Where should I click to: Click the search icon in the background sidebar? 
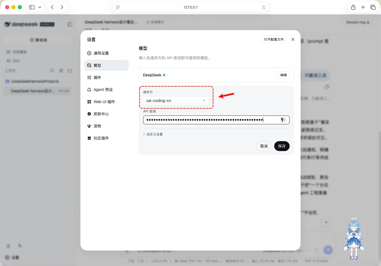[52, 71]
